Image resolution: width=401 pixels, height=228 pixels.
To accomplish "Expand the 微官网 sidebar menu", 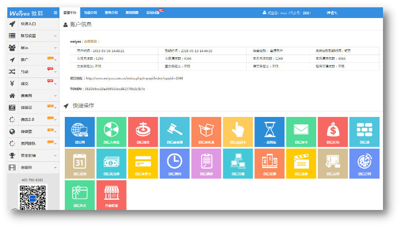I will pyautogui.click(x=33, y=95).
